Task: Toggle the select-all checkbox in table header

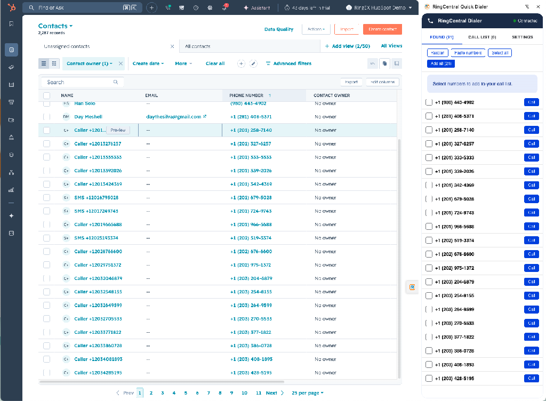Action: pos(47,95)
